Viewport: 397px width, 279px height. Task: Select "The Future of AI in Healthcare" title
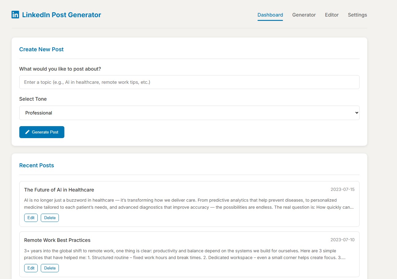[59, 190]
